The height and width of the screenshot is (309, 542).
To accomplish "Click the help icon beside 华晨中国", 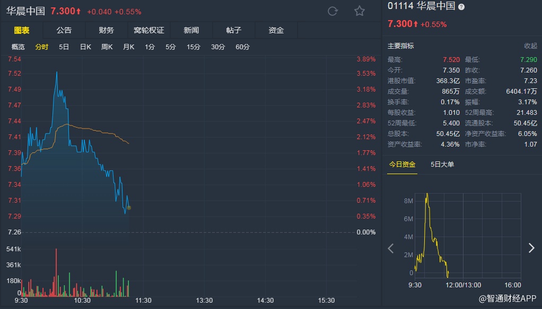I will (x=461, y=7).
